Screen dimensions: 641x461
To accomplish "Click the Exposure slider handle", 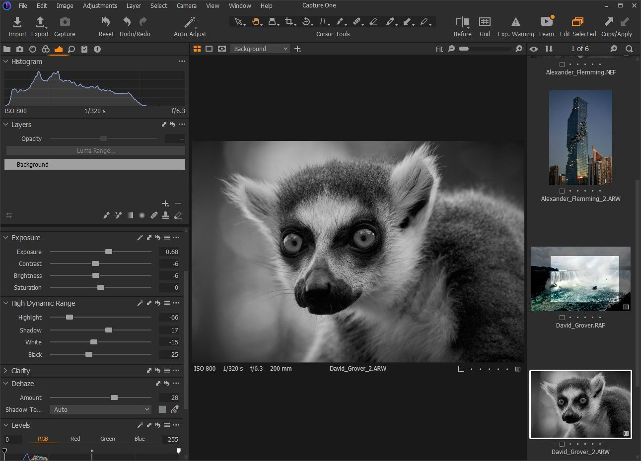I will tap(109, 252).
